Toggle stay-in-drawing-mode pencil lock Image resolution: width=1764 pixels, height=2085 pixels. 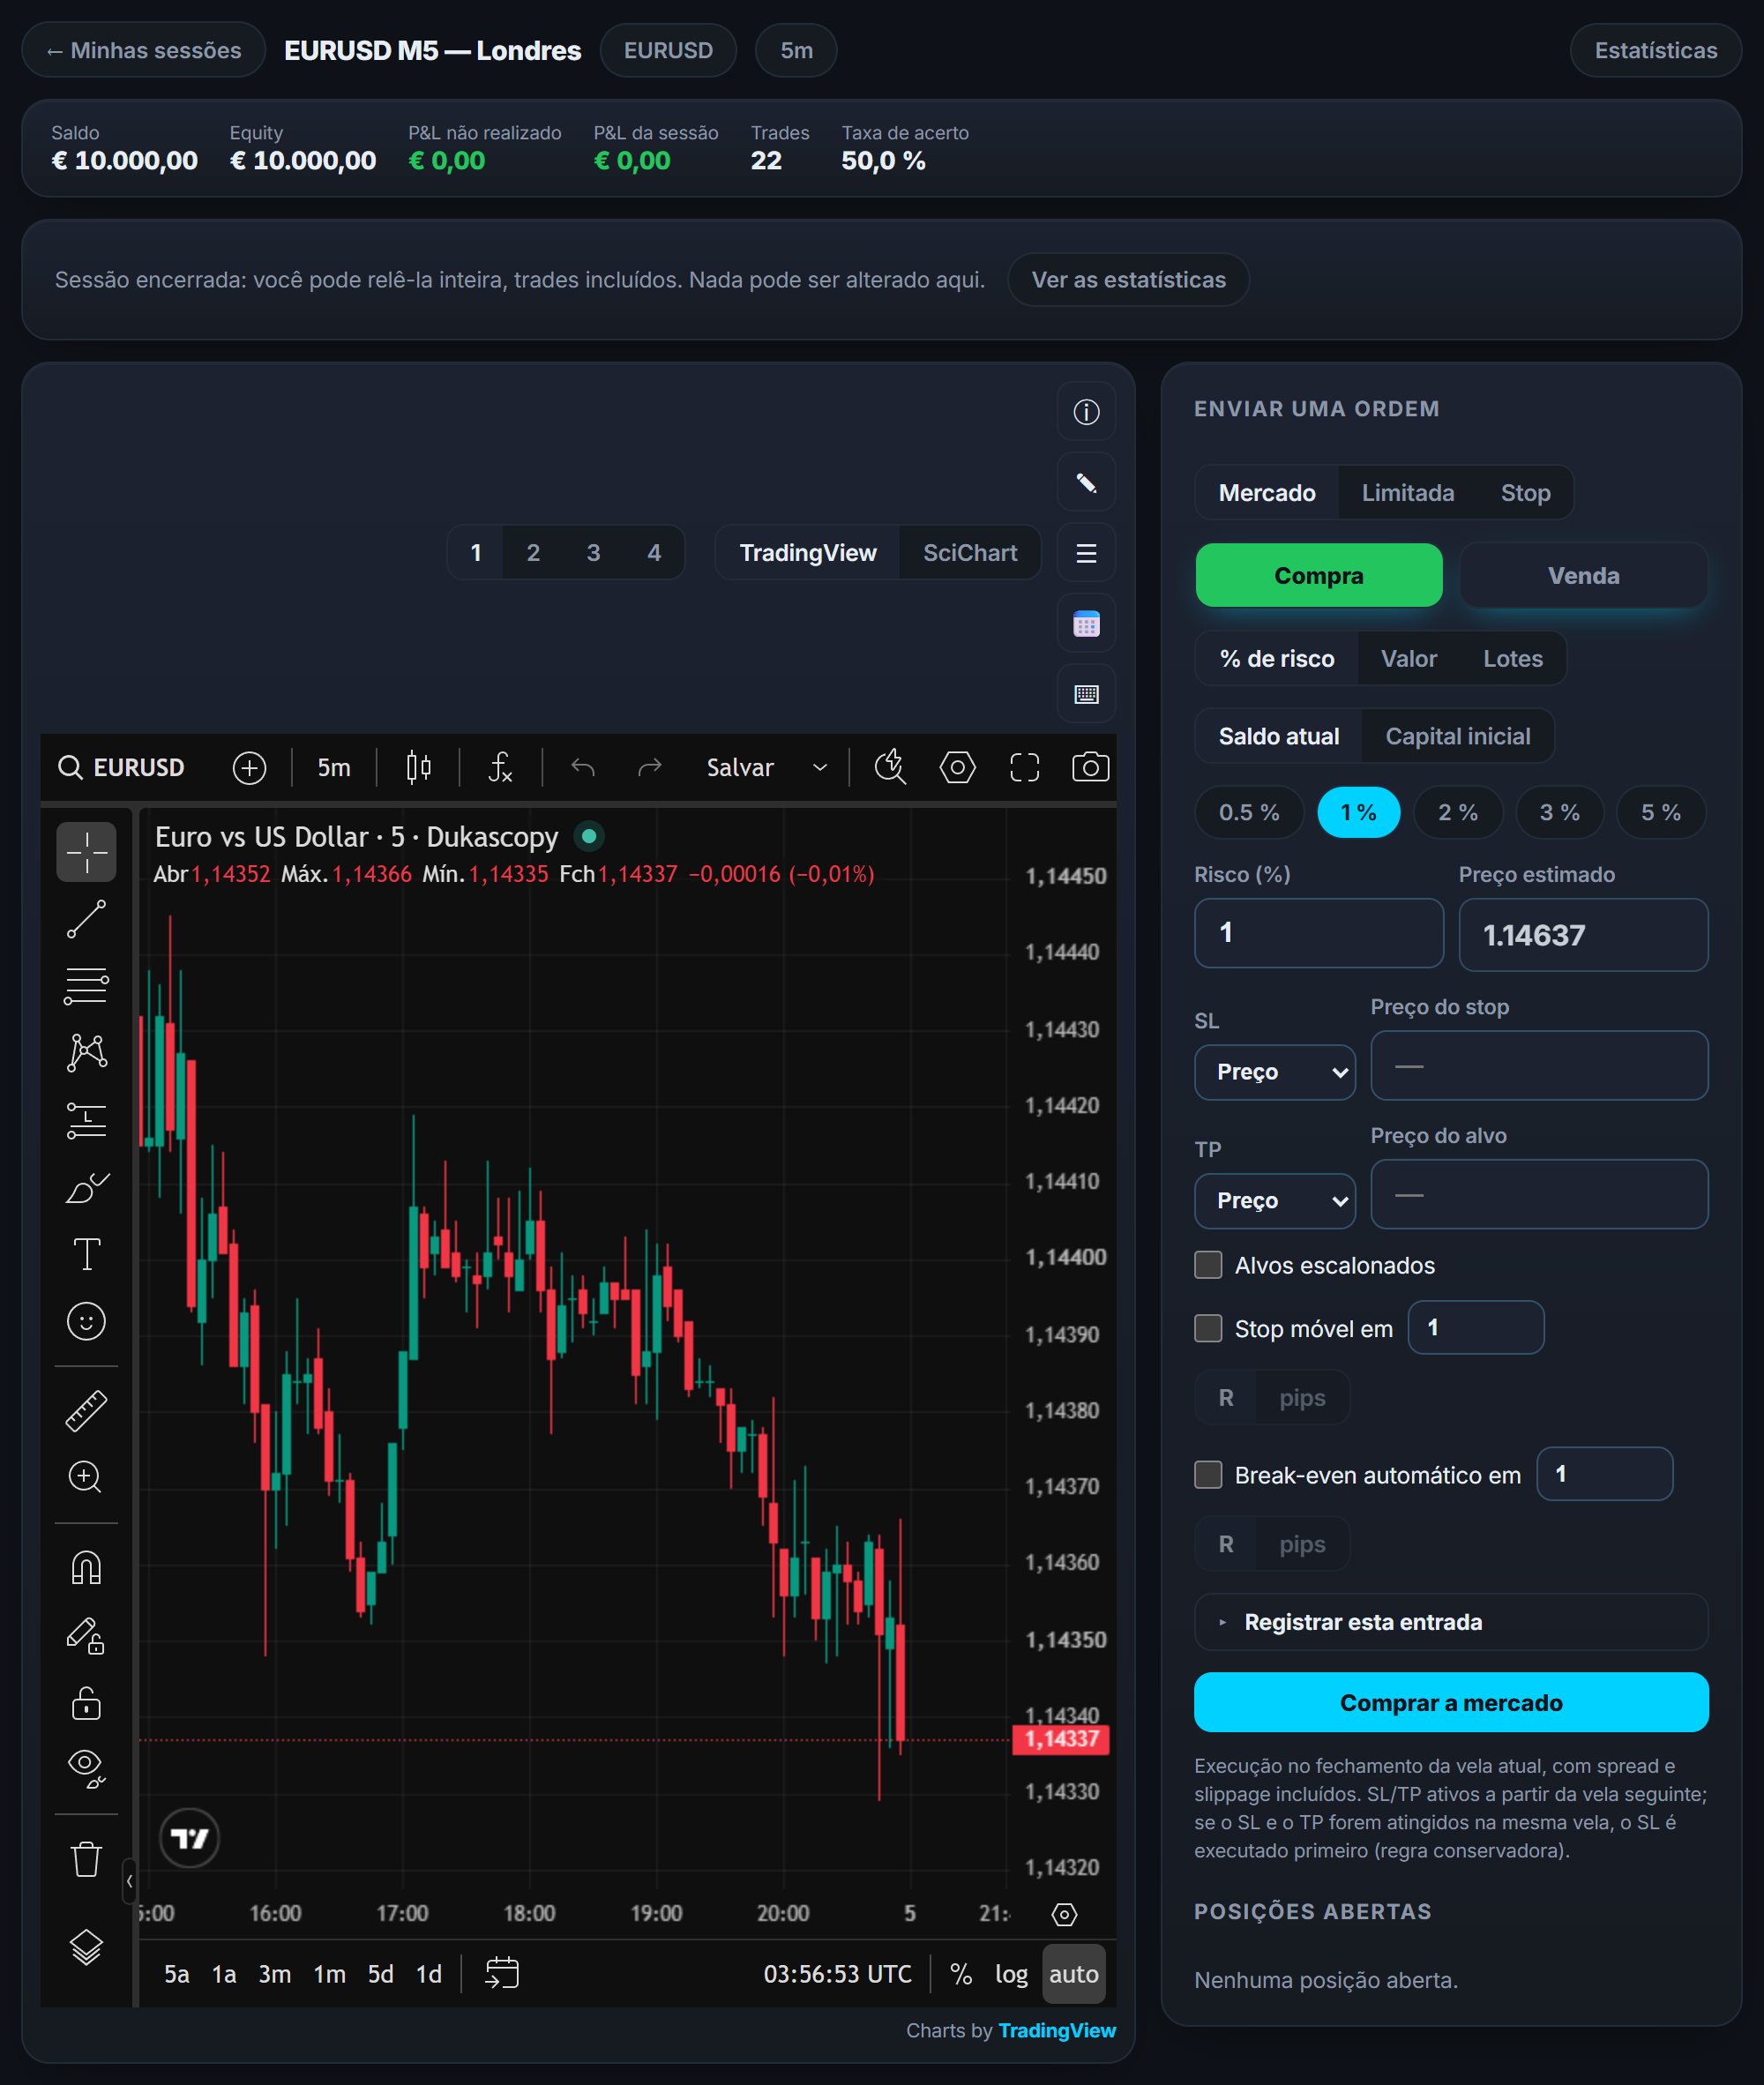point(86,1635)
